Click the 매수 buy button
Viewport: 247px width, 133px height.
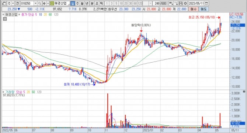193,9
